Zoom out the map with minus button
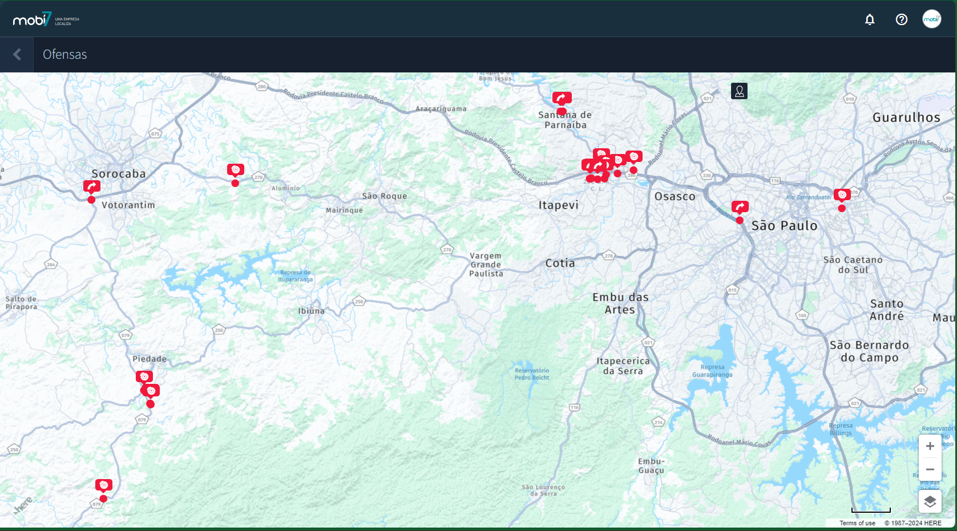 pos(930,469)
